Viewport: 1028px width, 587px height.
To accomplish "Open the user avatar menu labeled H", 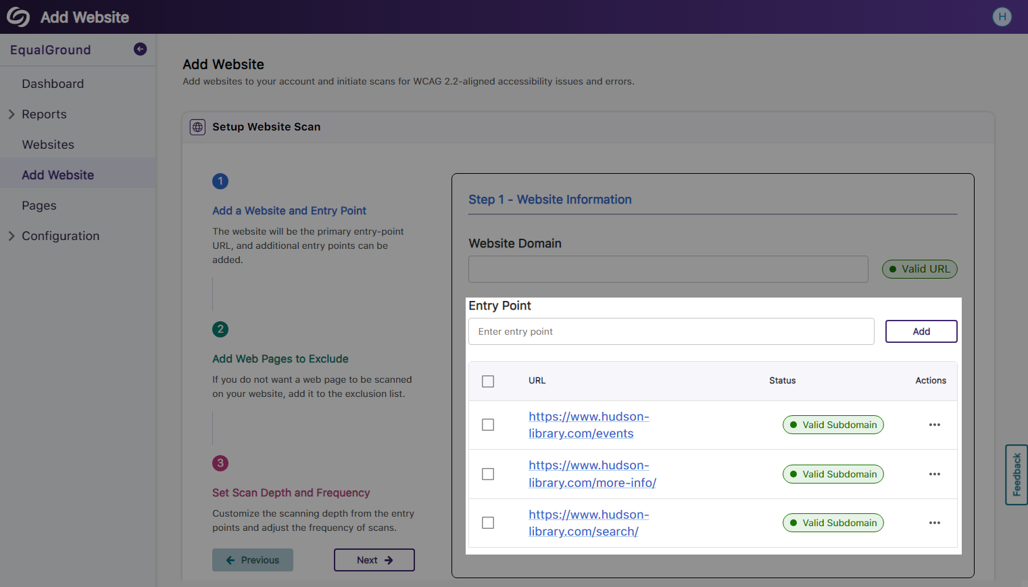I will (x=1002, y=16).
